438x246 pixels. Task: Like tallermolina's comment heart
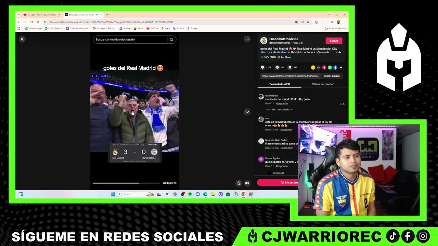(341, 104)
